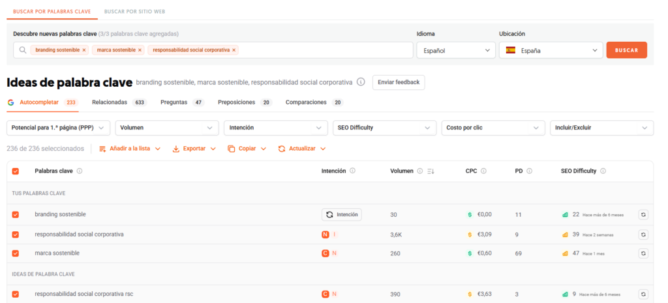Expand the Ubicación España dropdown
This screenshot has width=668, height=303.
(551, 50)
